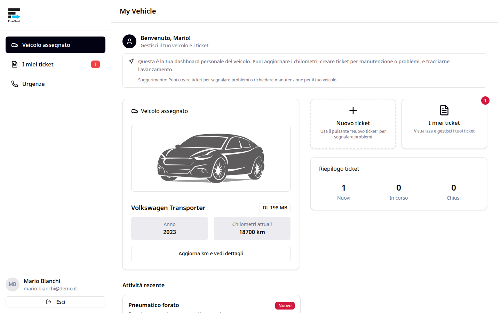Click the Attività recente heading
The height and width of the screenshot is (313, 501).
pyautogui.click(x=143, y=285)
